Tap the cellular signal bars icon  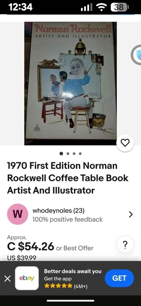click(87, 8)
